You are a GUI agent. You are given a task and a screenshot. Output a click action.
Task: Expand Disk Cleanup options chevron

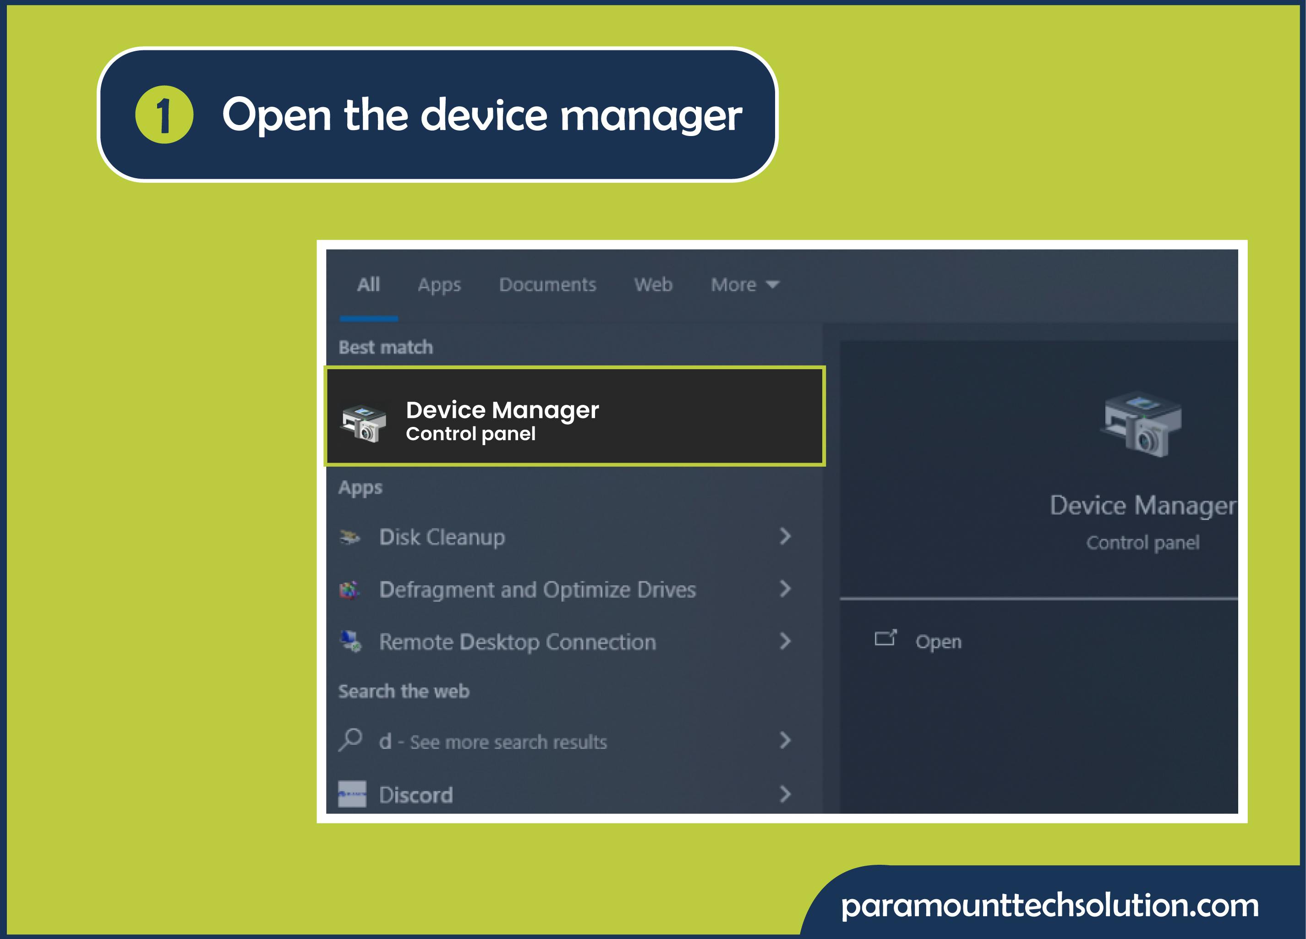point(785,536)
